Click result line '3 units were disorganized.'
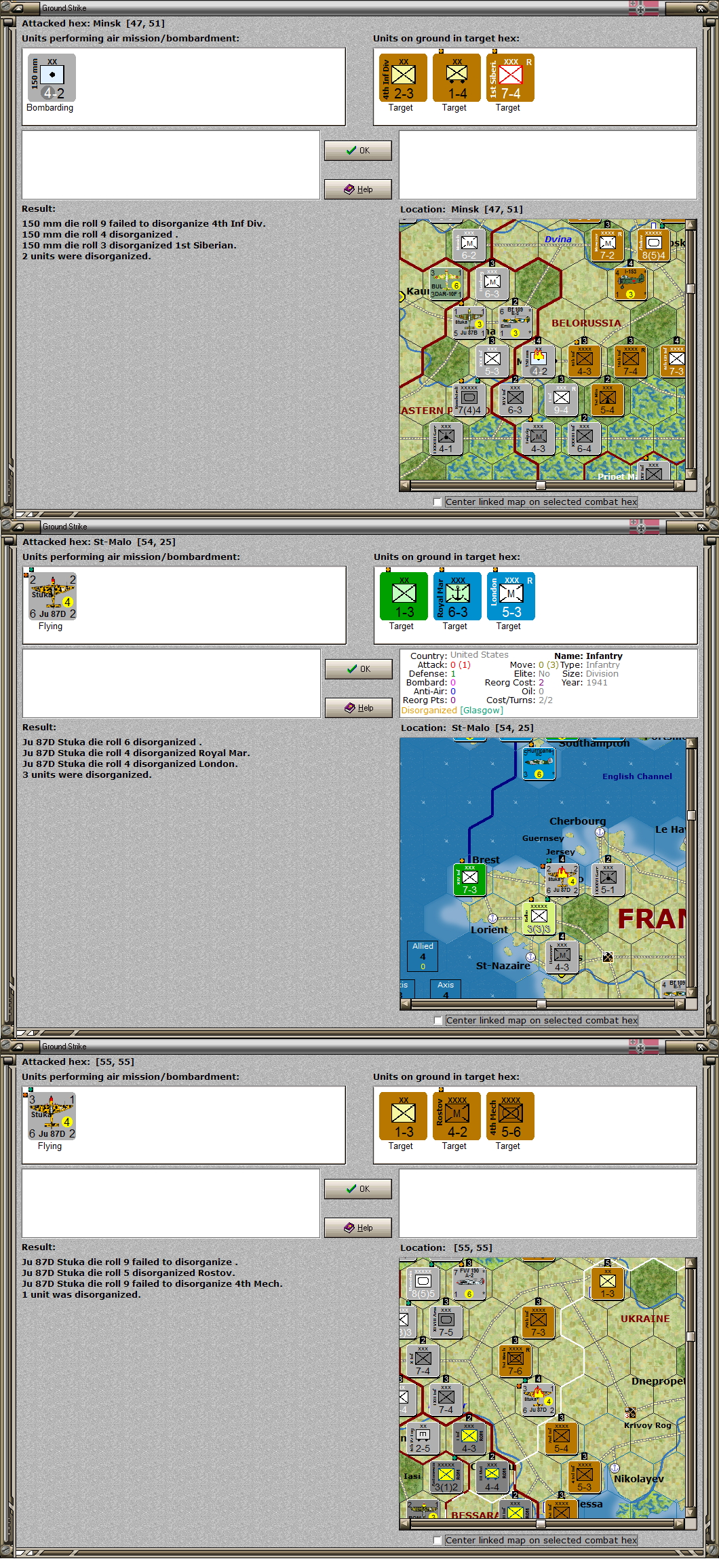The height and width of the screenshot is (1561, 719). 88,775
